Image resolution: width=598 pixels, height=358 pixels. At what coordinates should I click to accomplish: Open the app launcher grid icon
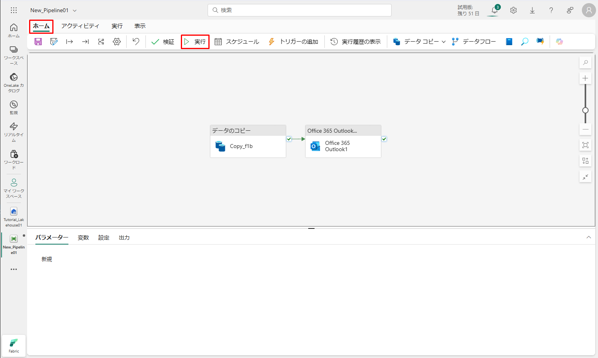tap(14, 10)
